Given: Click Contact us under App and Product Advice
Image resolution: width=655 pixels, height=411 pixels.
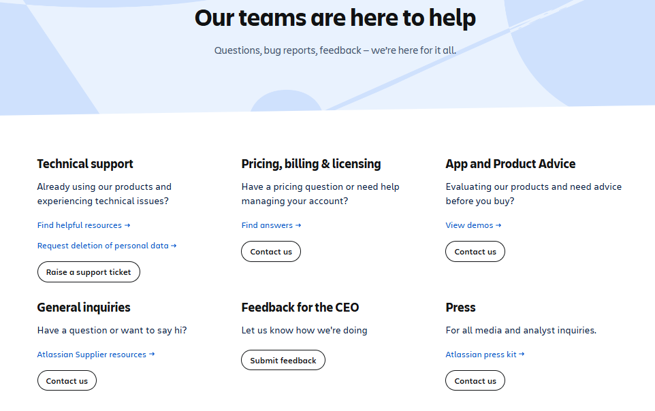Looking at the screenshot, I should (x=475, y=252).
